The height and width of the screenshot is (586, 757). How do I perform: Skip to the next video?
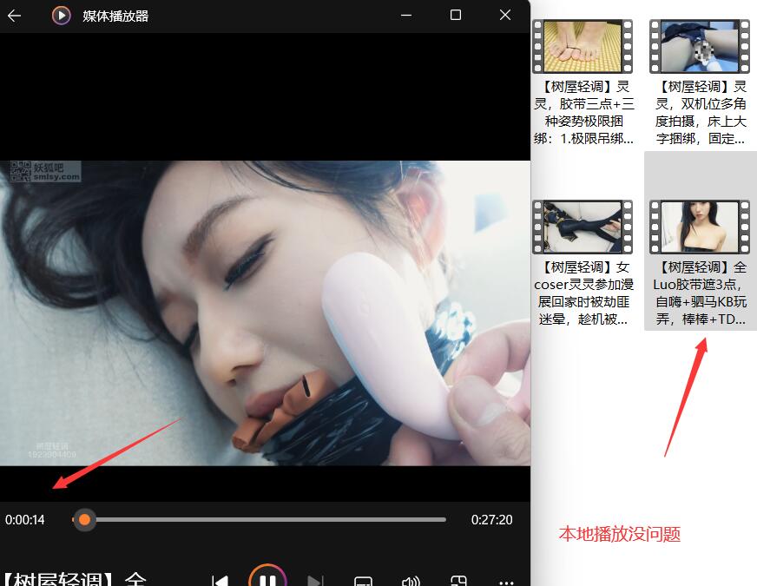coord(315,578)
